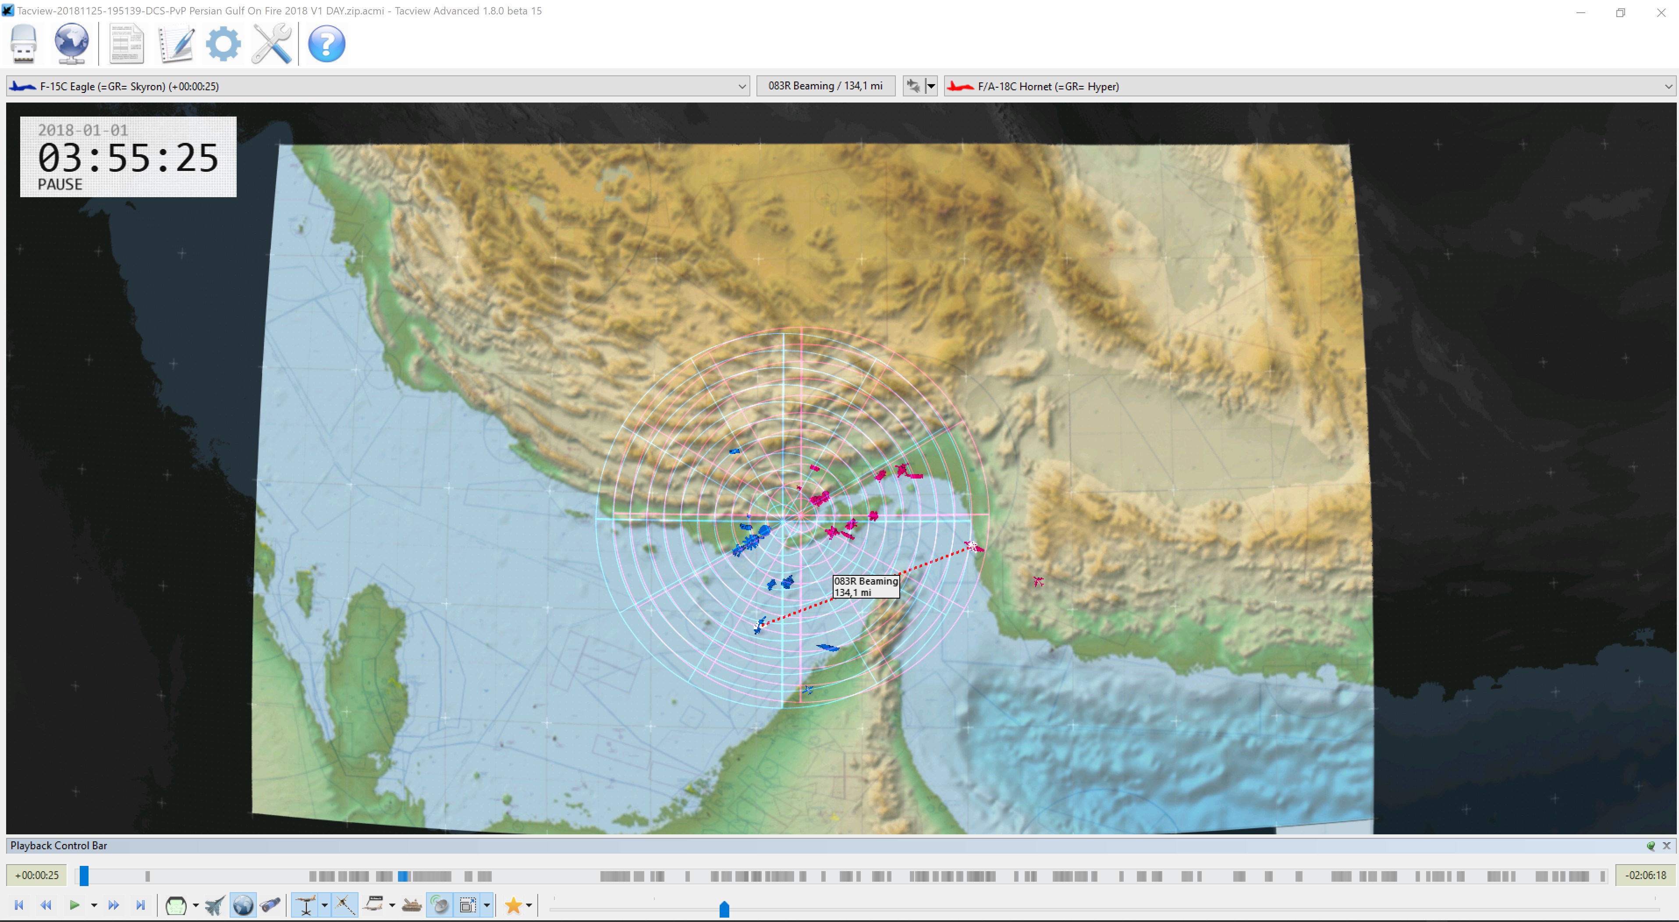Switch to cockpit view icon
Screen dimensions: 1679x922
(176, 905)
